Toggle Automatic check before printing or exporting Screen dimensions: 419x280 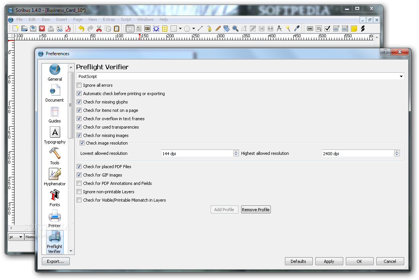coord(79,94)
